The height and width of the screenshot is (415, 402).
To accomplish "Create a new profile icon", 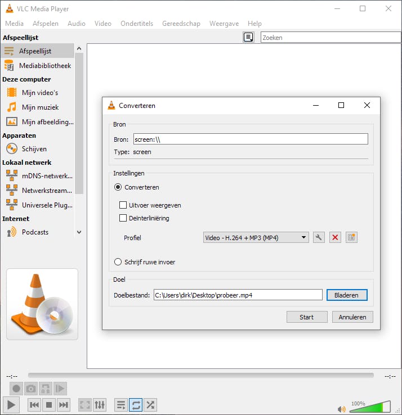I will tap(351, 237).
